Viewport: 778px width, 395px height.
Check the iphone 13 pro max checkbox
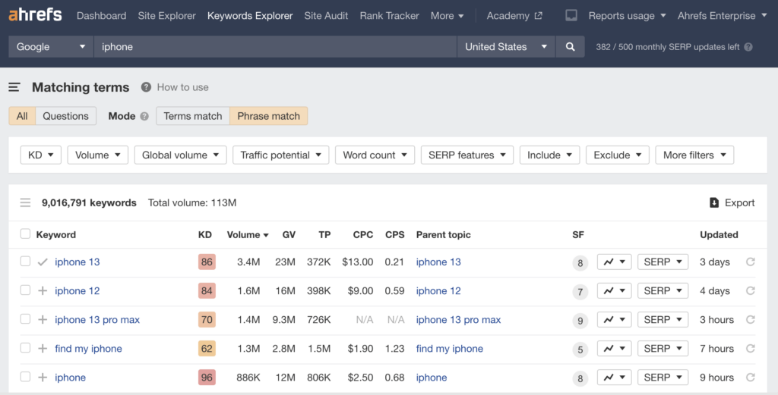(25, 318)
